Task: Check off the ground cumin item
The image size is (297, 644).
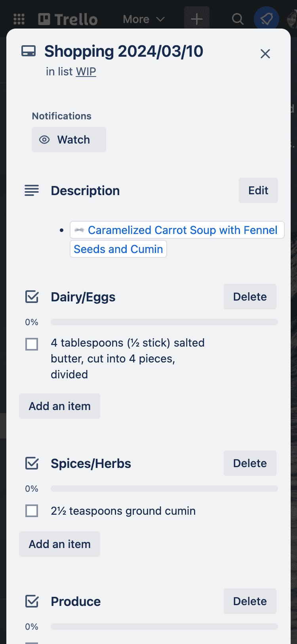Action: 32,511
